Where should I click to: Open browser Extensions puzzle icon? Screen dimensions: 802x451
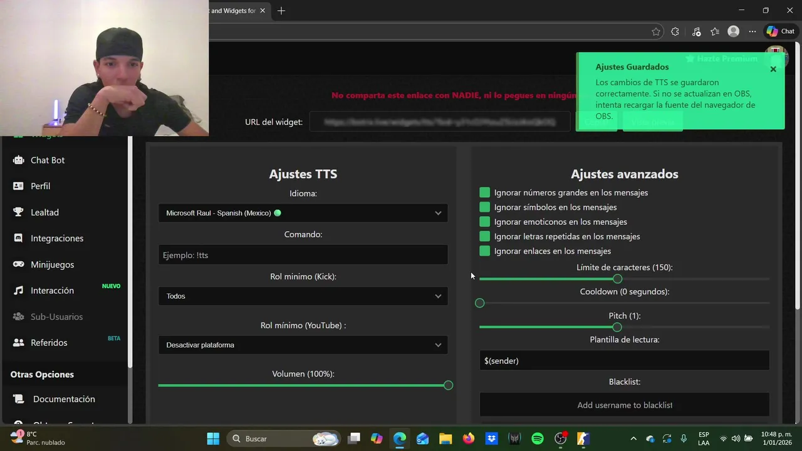click(x=675, y=31)
